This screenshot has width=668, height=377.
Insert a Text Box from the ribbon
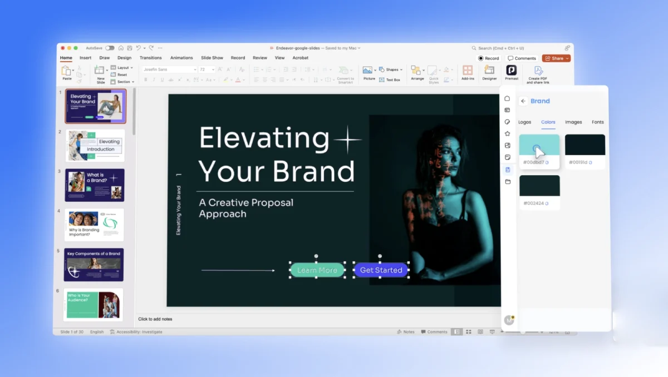pyautogui.click(x=390, y=80)
